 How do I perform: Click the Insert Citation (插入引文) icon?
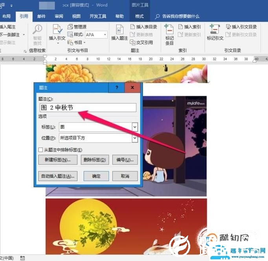tap(57, 29)
